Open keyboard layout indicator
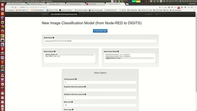The image size is (197, 111). (161, 1)
